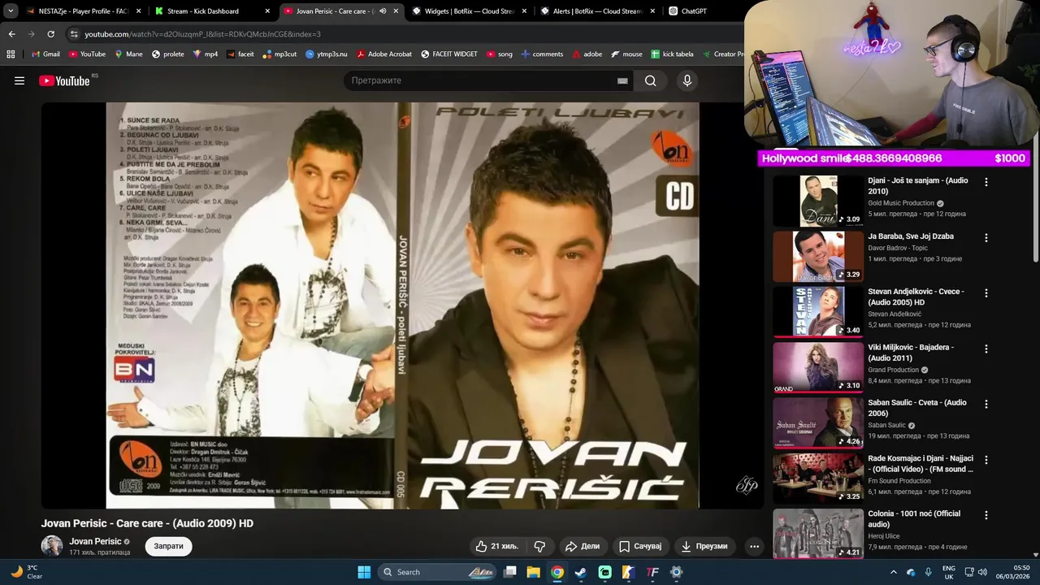Screen dimensions: 1040x585
Task: Open YouTube guide hamburger menu
Action: pos(19,80)
